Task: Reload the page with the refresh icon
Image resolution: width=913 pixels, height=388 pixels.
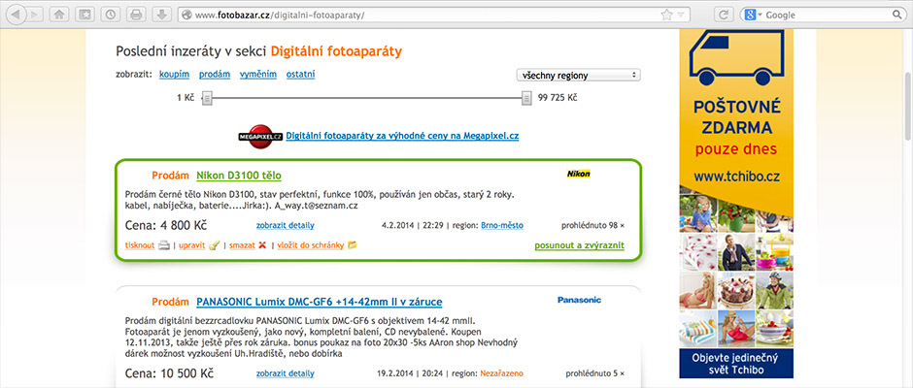Action: point(723,15)
